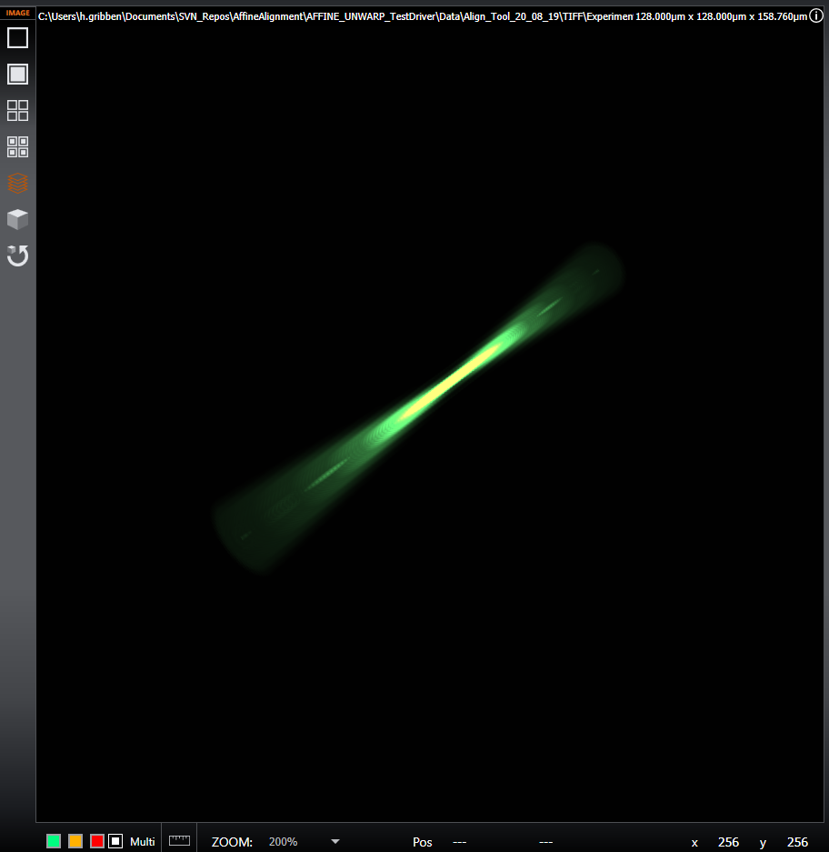The image size is (829, 852).
Task: Click the file path title text
Action: click(x=335, y=17)
